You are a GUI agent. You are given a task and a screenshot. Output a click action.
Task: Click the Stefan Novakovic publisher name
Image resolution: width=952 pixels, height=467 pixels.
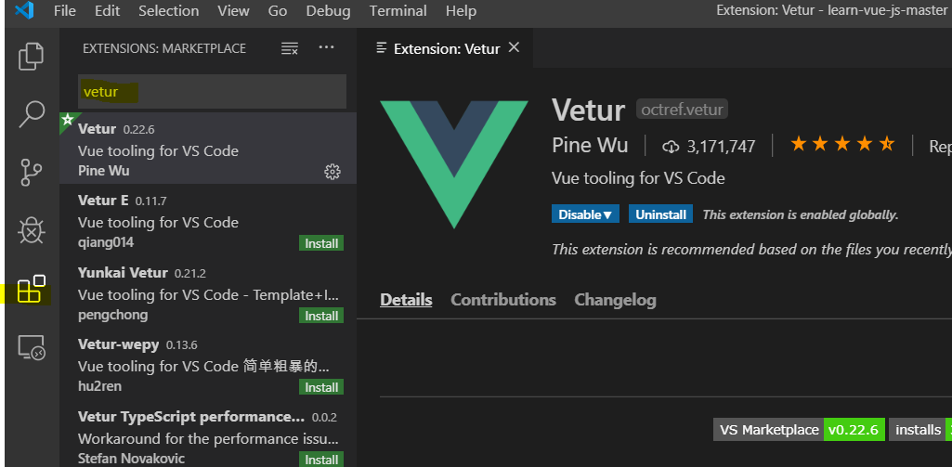pyautogui.click(x=131, y=459)
